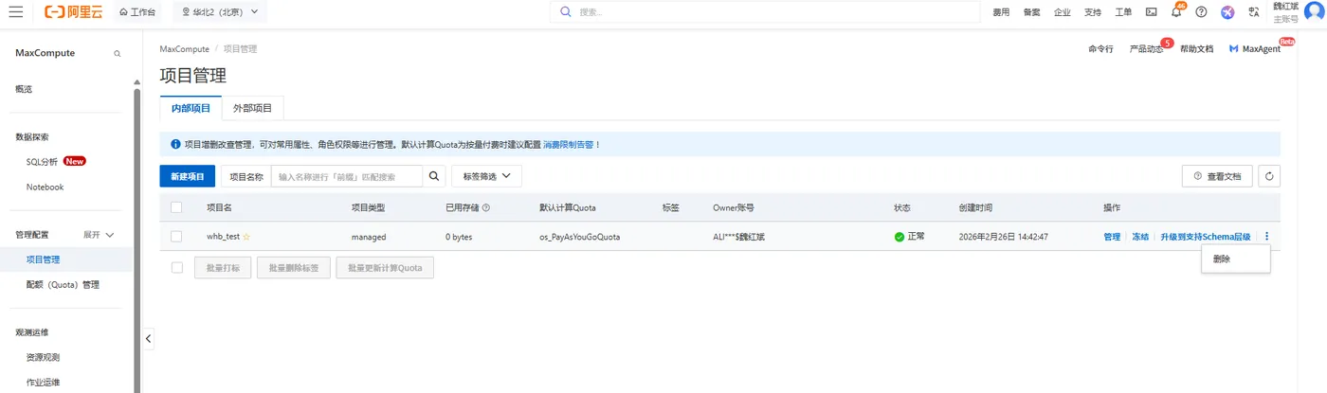Image resolution: width=1327 pixels, height=393 pixels.
Task: Toggle the three-dot more actions icon
Action: click(1267, 237)
